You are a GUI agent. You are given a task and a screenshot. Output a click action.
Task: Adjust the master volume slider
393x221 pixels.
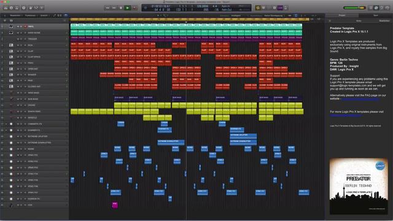click(354, 8)
